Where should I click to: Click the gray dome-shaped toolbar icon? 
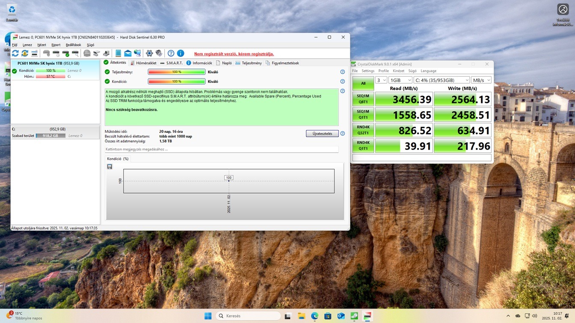pos(87,53)
